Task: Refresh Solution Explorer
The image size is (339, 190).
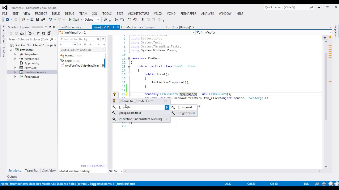Action: tap(44, 33)
